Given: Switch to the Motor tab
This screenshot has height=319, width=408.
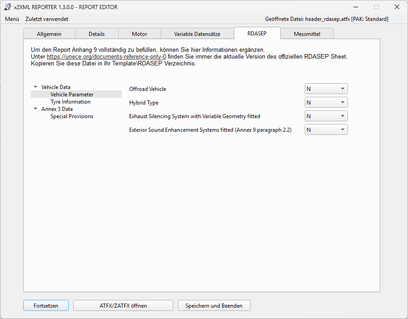Looking at the screenshot, I should pos(139,34).
